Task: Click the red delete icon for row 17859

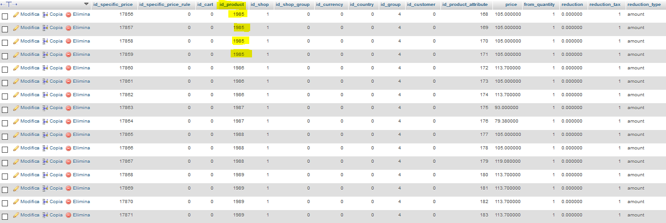Action: 69,55
